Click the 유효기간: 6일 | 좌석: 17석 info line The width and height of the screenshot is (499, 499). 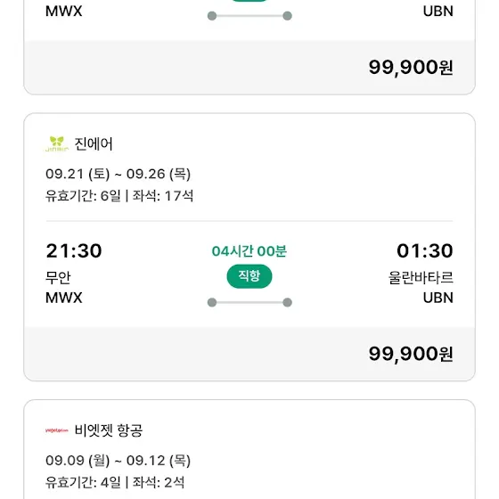(119, 196)
